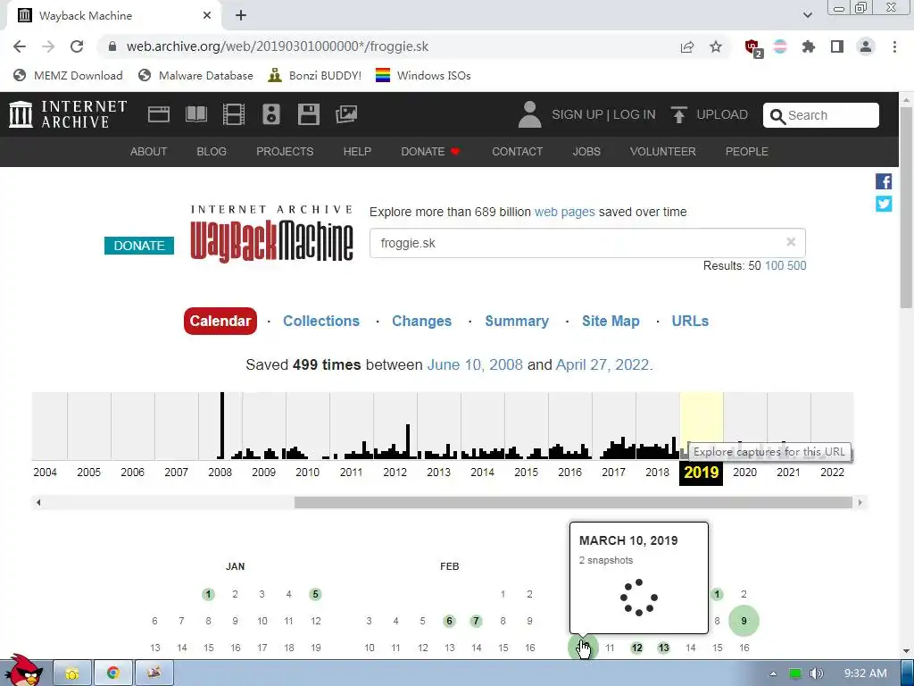Open the BLOG menu item
Viewport: 914px width, 686px height.
[211, 152]
